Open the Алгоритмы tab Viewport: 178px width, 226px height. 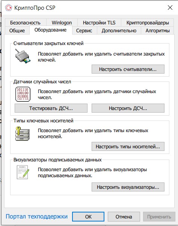157,30
